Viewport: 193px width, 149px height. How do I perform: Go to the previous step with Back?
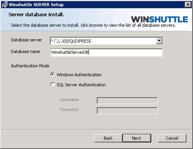(x=108, y=138)
